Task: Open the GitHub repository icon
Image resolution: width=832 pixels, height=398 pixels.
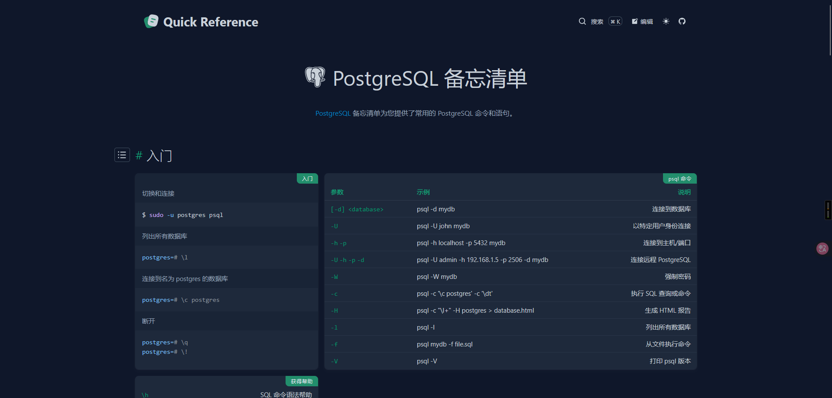Action: point(682,21)
